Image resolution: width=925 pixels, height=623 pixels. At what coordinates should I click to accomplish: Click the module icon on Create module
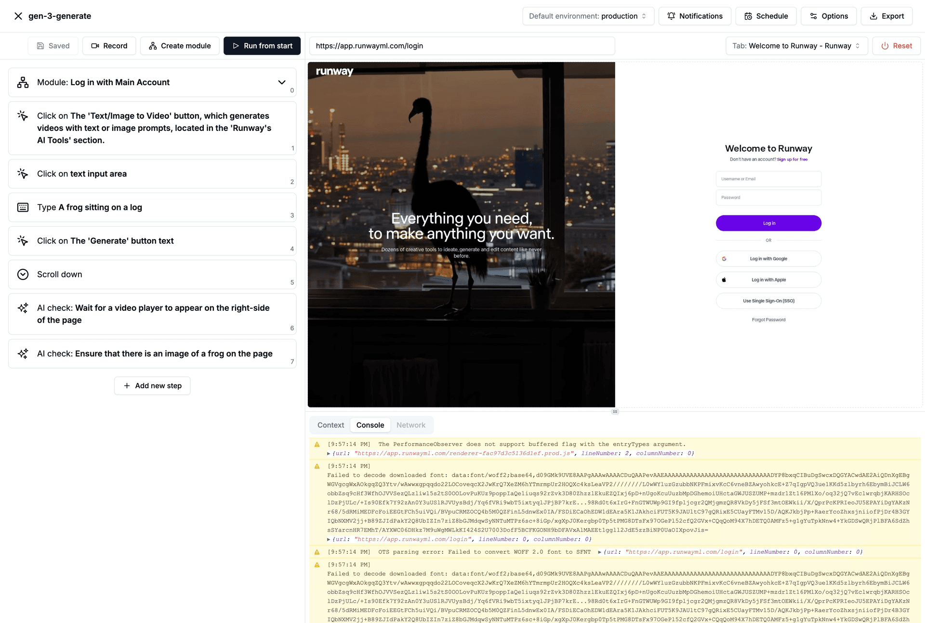pos(153,46)
